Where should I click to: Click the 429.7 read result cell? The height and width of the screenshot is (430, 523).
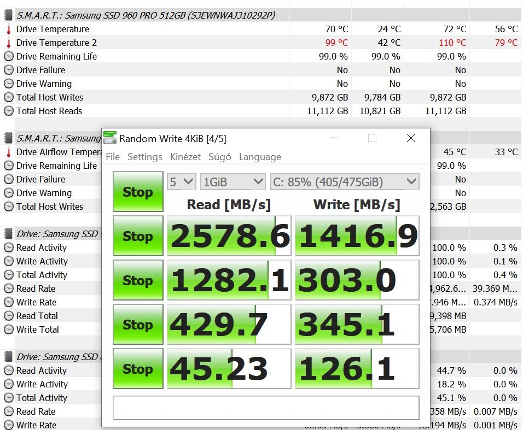[229, 325]
